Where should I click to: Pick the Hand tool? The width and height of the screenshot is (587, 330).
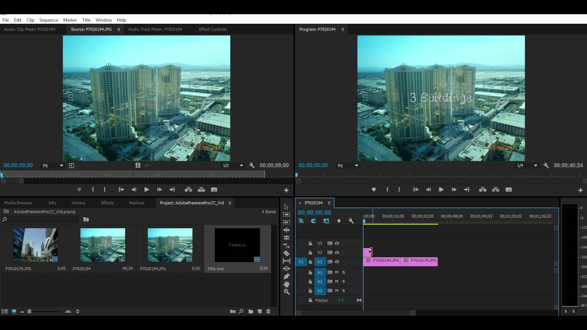tap(287, 284)
